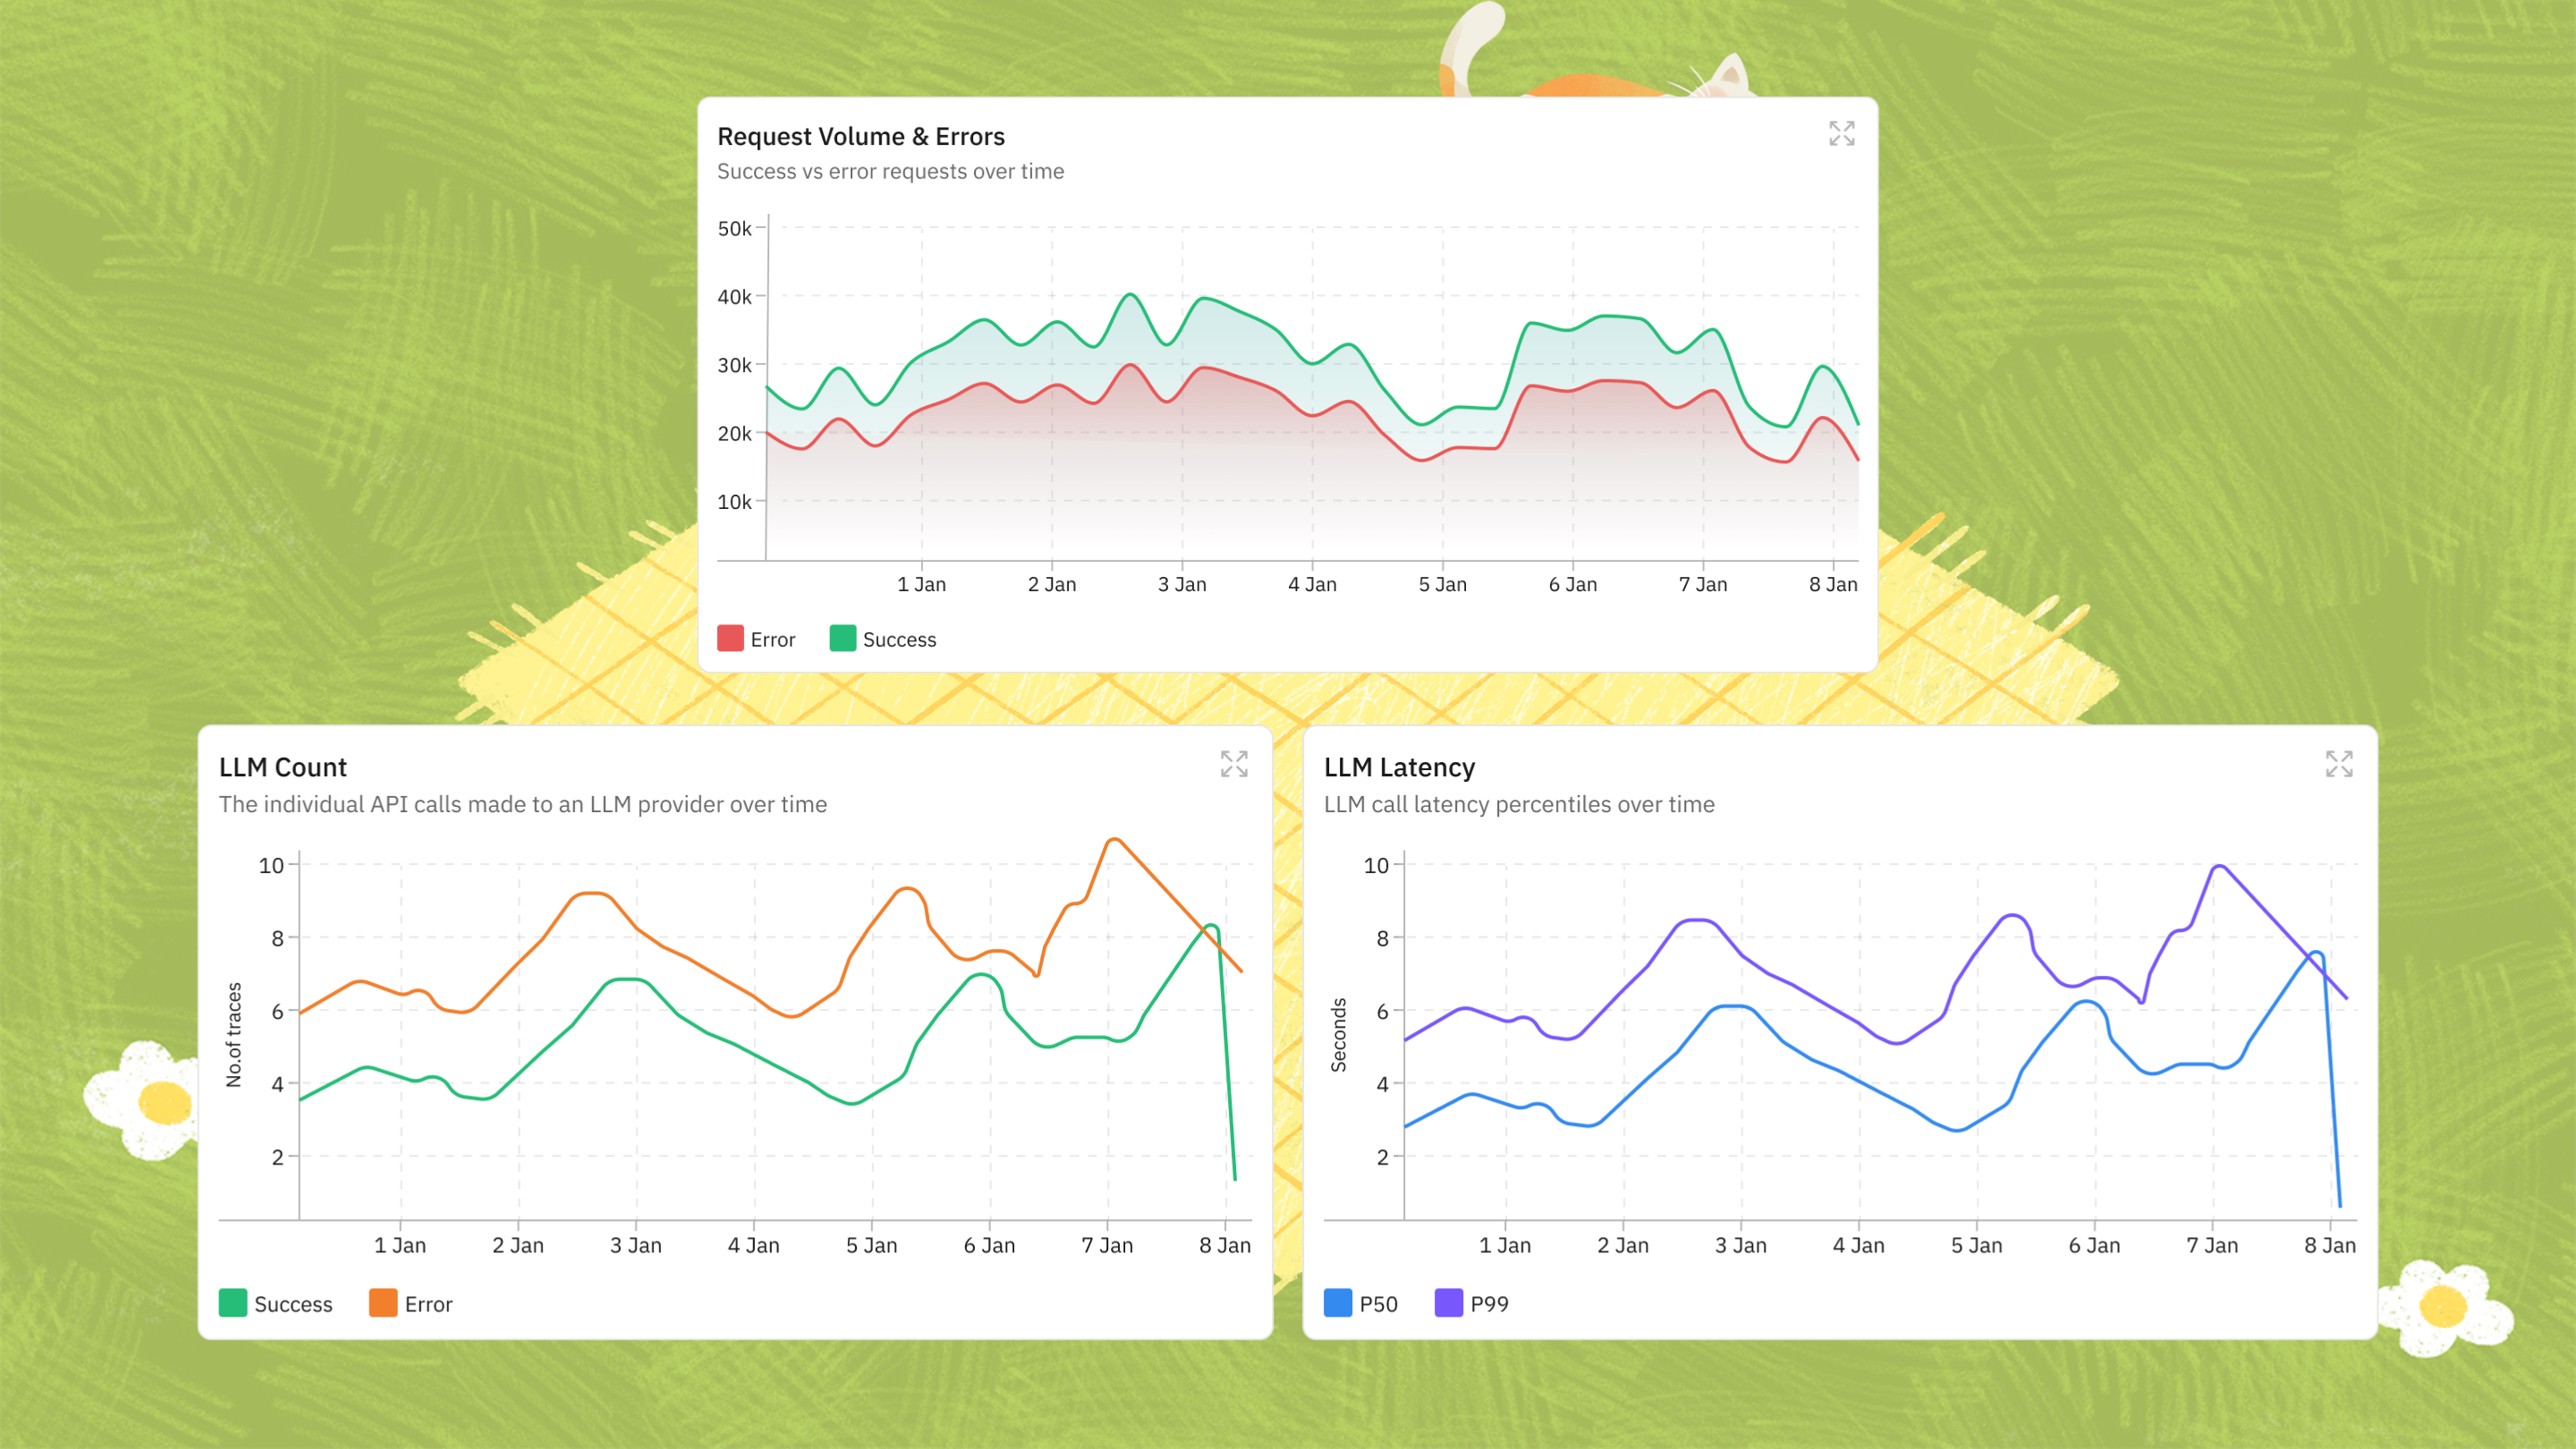Click 'LLM call latency percentiles over time' subtitle

[x=1519, y=804]
